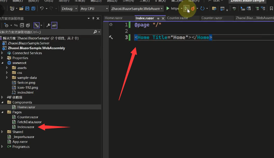The width and height of the screenshot is (274, 158).
Task: Select Index.razor in the tree
Action: coord(26,127)
